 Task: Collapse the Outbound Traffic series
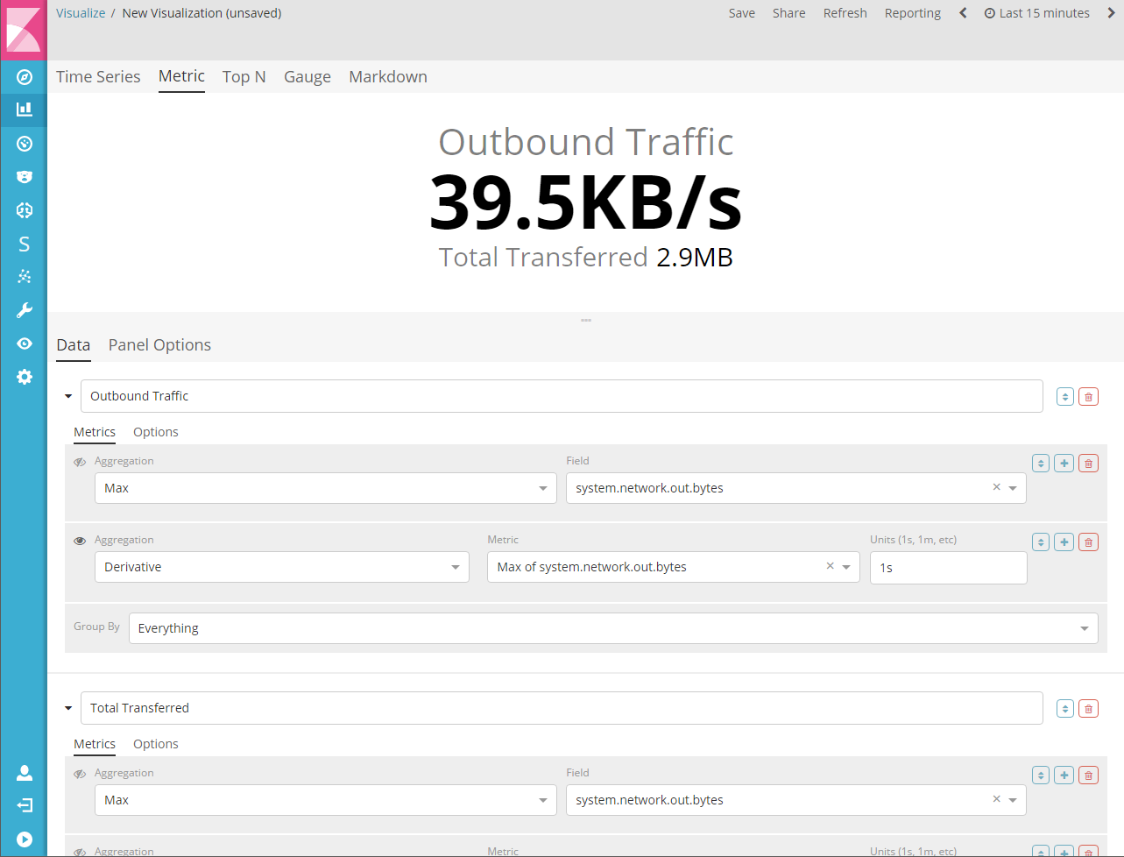(68, 396)
